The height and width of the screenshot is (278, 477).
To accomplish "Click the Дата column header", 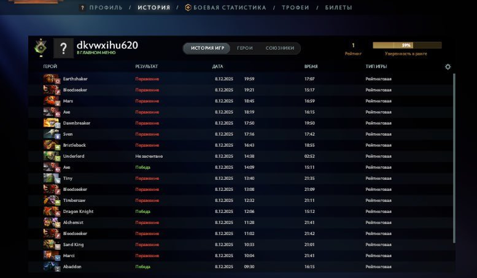I will [x=217, y=66].
